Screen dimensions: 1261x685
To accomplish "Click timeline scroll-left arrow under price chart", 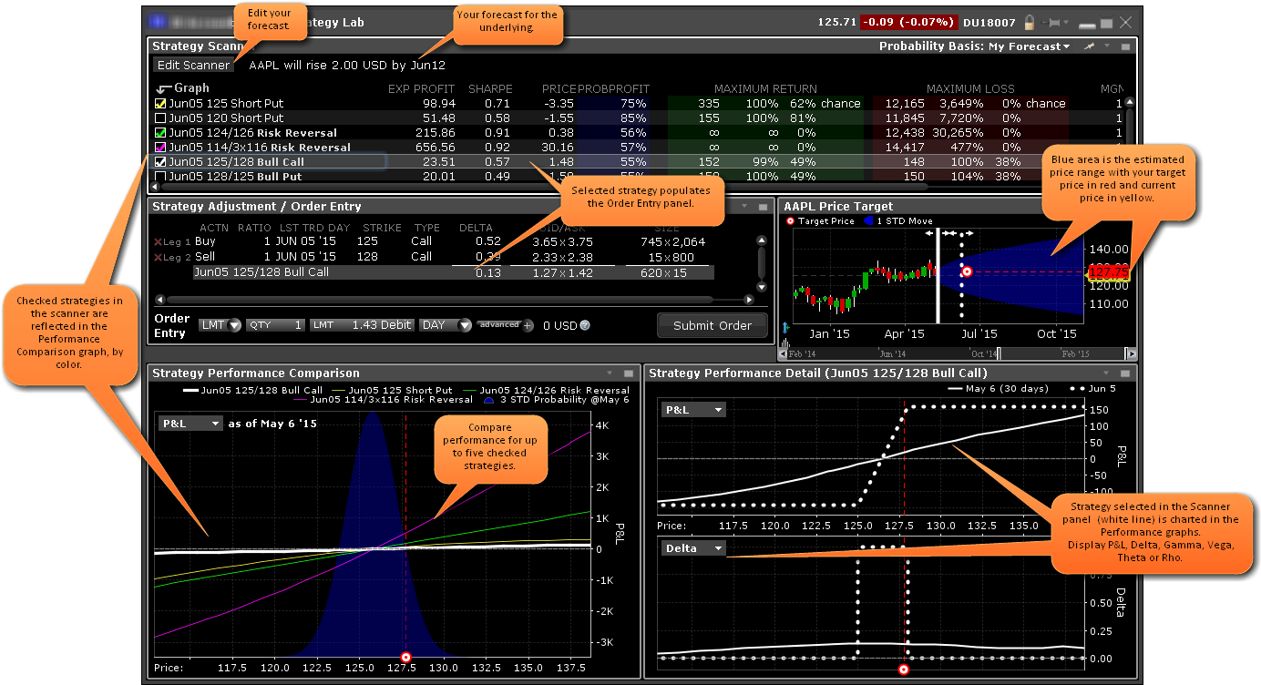I will (x=783, y=353).
